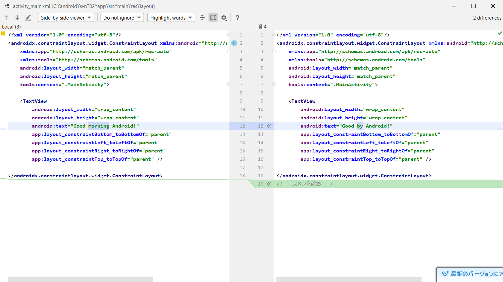Click the green checkmark status icon
This screenshot has width=503, height=282.
tap(499, 33)
